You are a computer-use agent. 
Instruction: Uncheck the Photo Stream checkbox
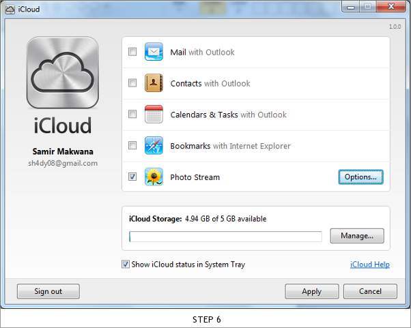[x=132, y=177]
